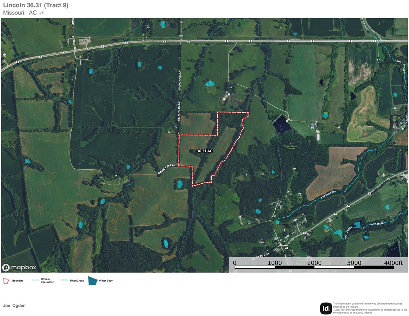Click the Windy Hill Rd label
Viewport: 409px width, 316px height.
261,257
